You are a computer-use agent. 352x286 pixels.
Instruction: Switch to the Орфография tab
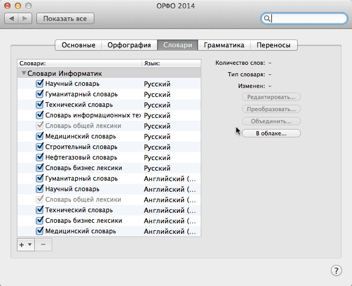pyautogui.click(x=129, y=45)
